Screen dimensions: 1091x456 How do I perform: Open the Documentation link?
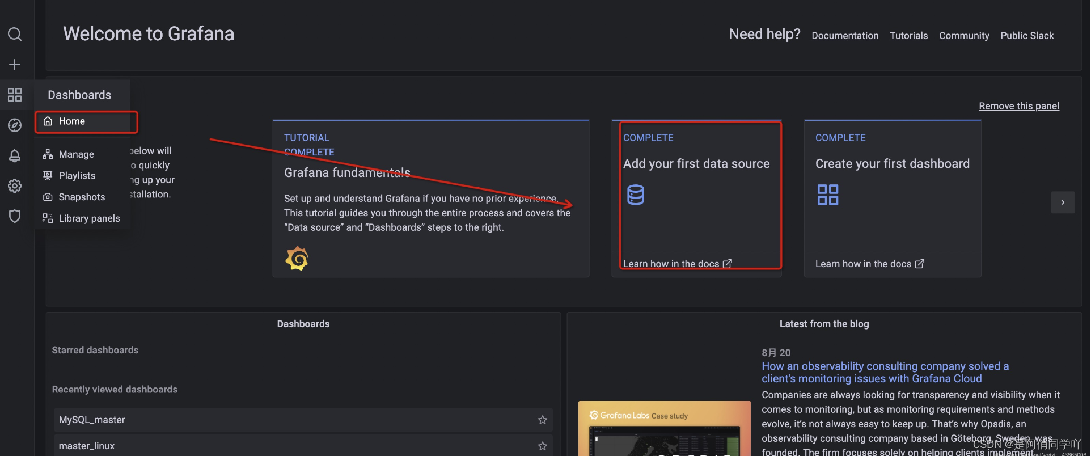pyautogui.click(x=845, y=36)
